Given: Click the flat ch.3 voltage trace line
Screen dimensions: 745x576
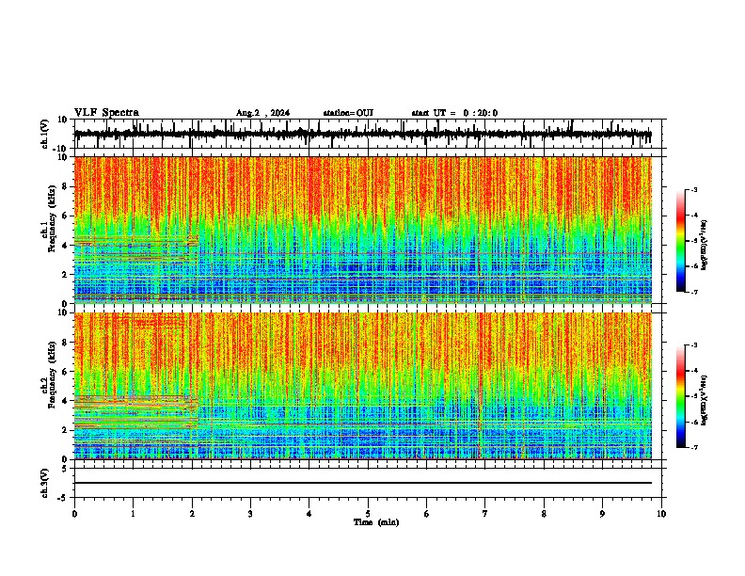Looking at the screenshot, I should [363, 483].
